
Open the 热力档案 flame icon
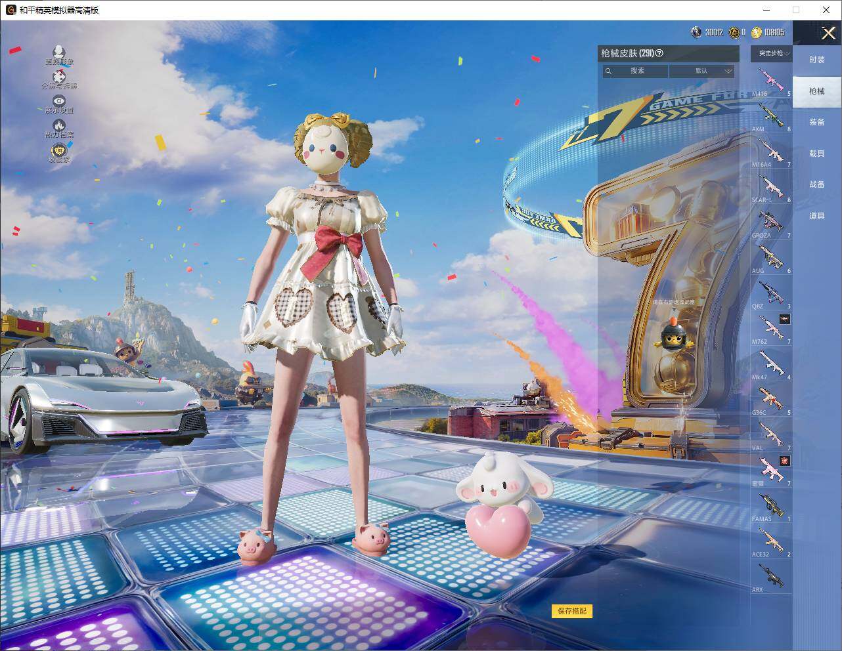59,125
